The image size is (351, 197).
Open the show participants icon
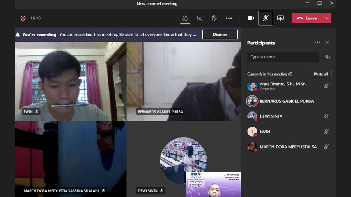click(x=185, y=18)
